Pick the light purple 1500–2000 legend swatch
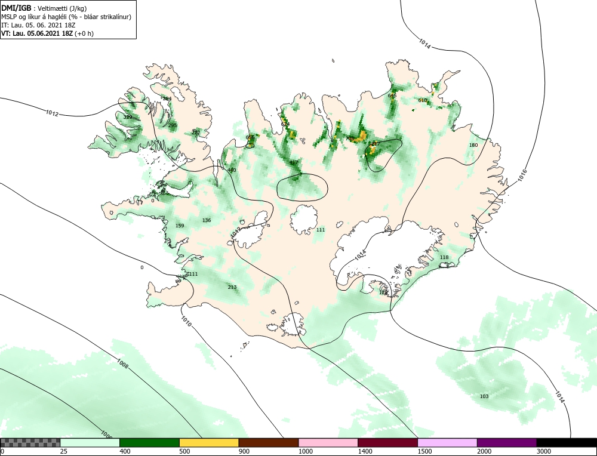This screenshot has height=456, width=597. [447, 443]
